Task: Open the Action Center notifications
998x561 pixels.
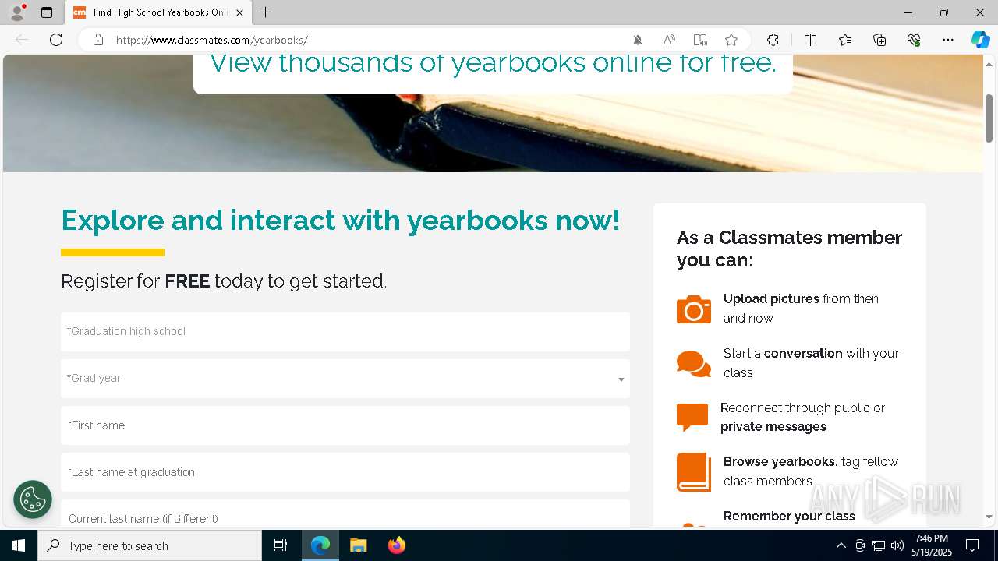Action: coord(972,545)
